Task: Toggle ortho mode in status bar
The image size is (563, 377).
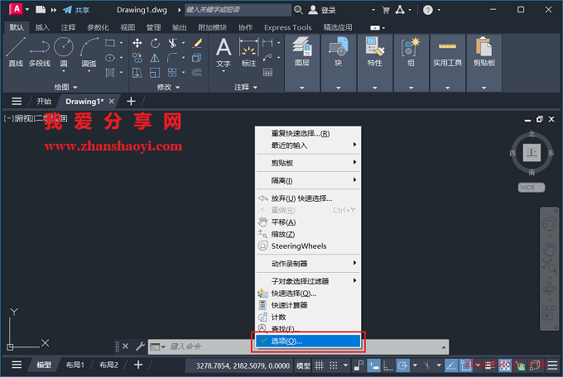Action: (x=388, y=365)
